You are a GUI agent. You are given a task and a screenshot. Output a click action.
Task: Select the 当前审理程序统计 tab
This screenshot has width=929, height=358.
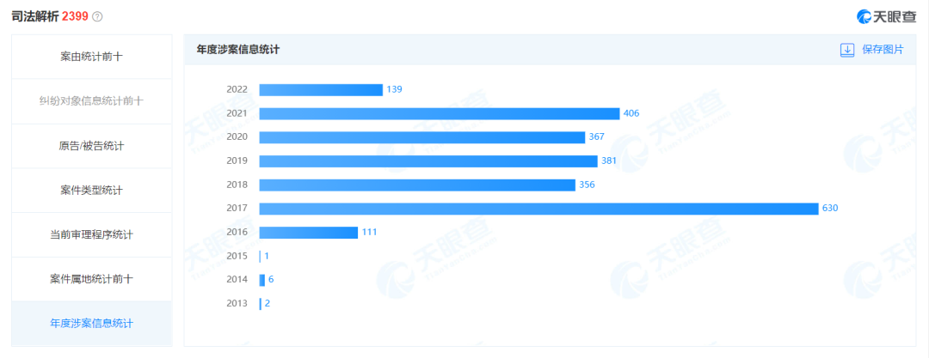coord(92,235)
